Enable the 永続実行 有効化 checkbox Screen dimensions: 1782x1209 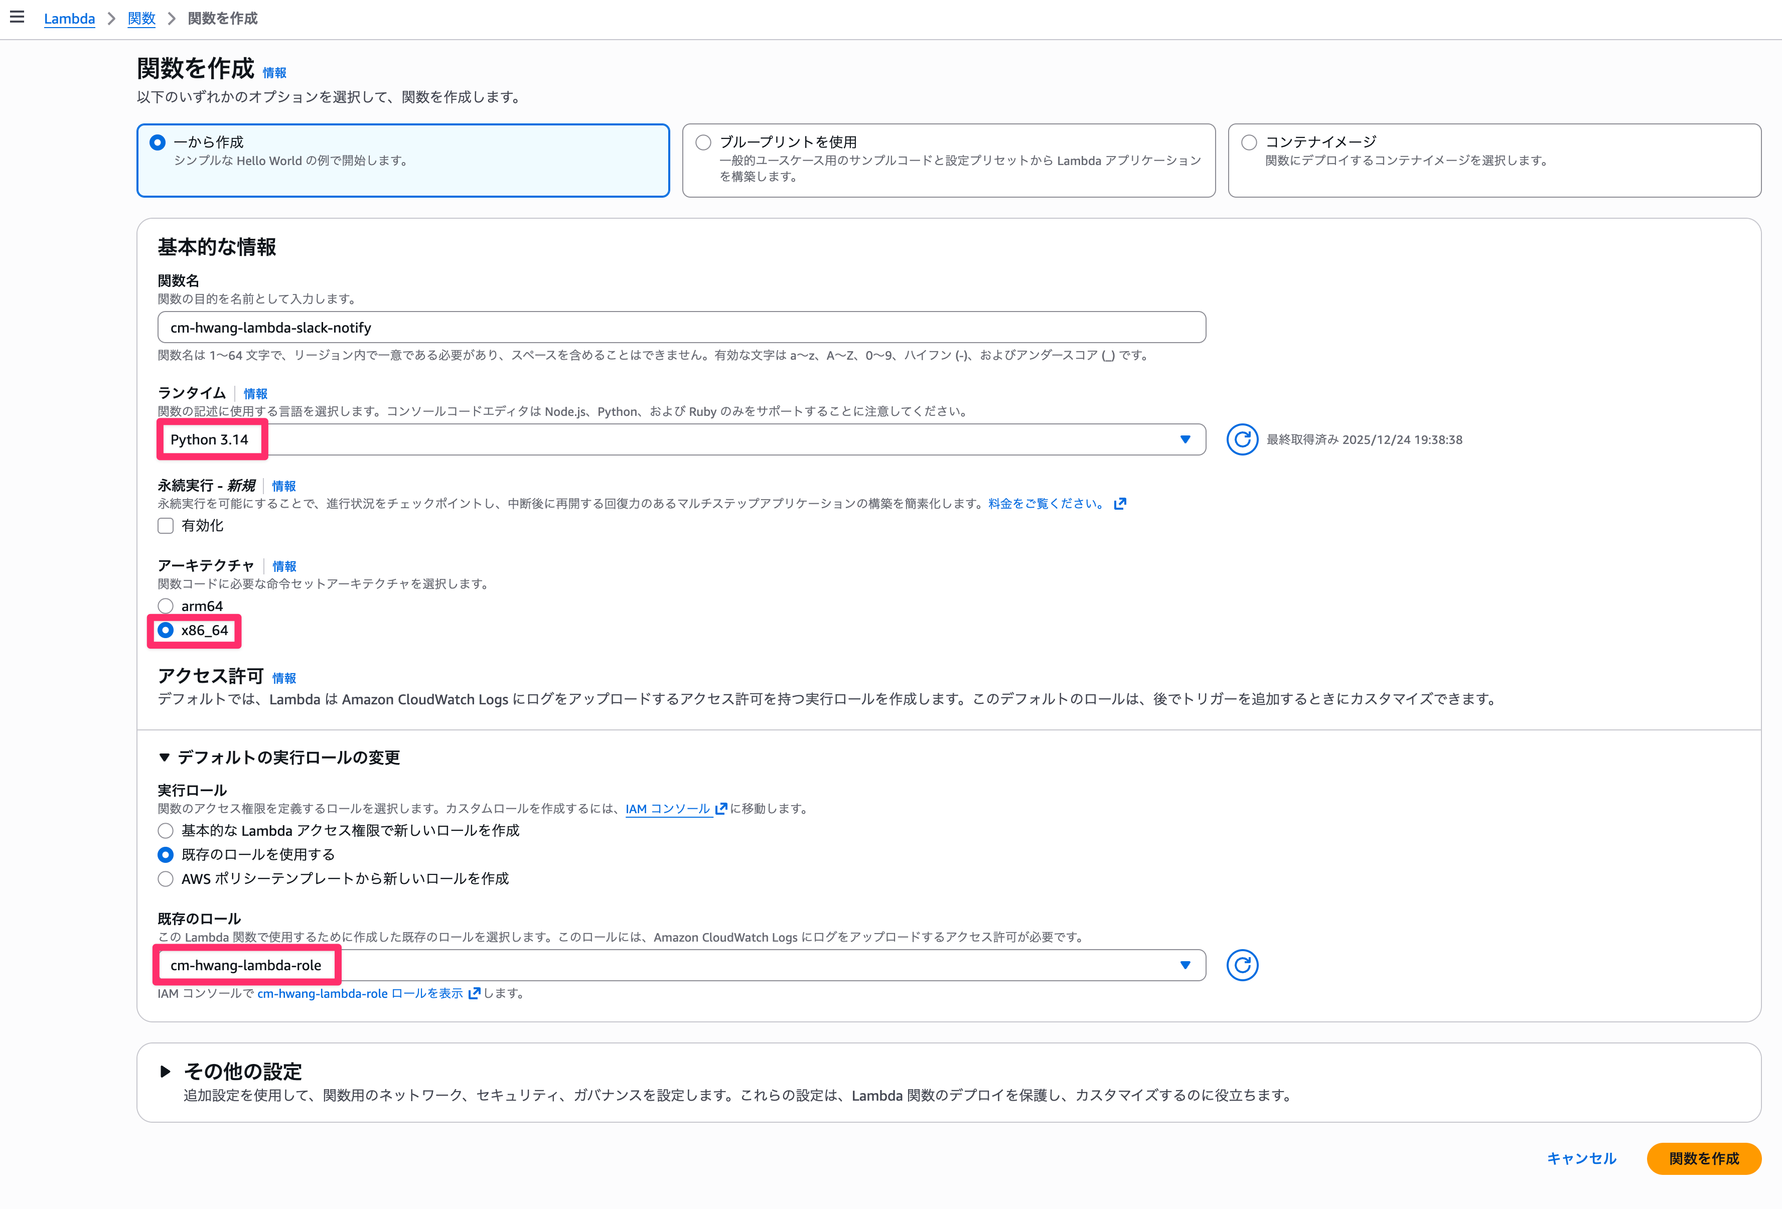(x=166, y=526)
